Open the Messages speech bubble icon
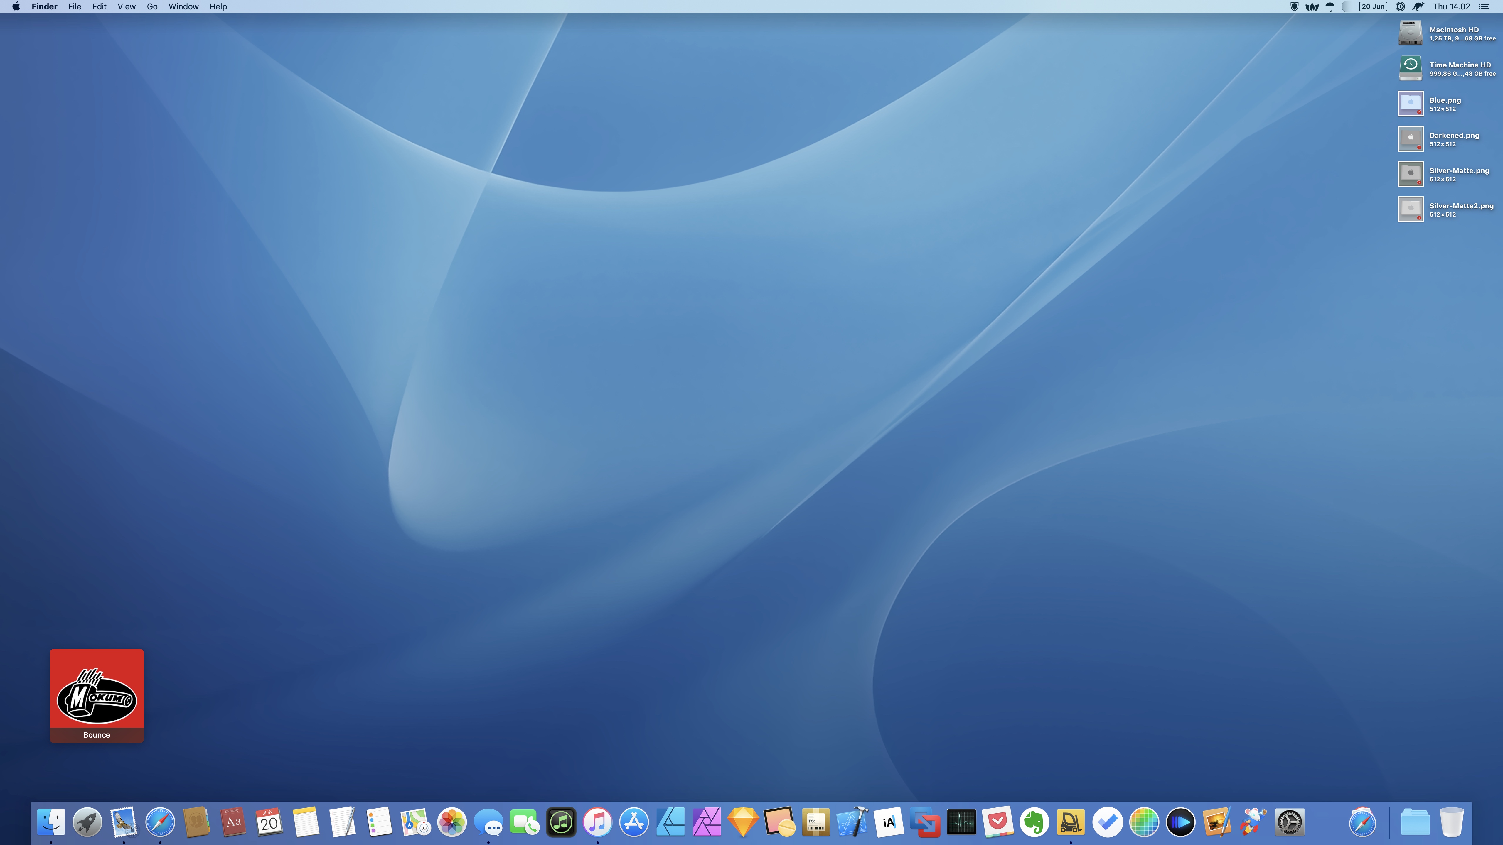Image resolution: width=1503 pixels, height=845 pixels. pyautogui.click(x=488, y=822)
